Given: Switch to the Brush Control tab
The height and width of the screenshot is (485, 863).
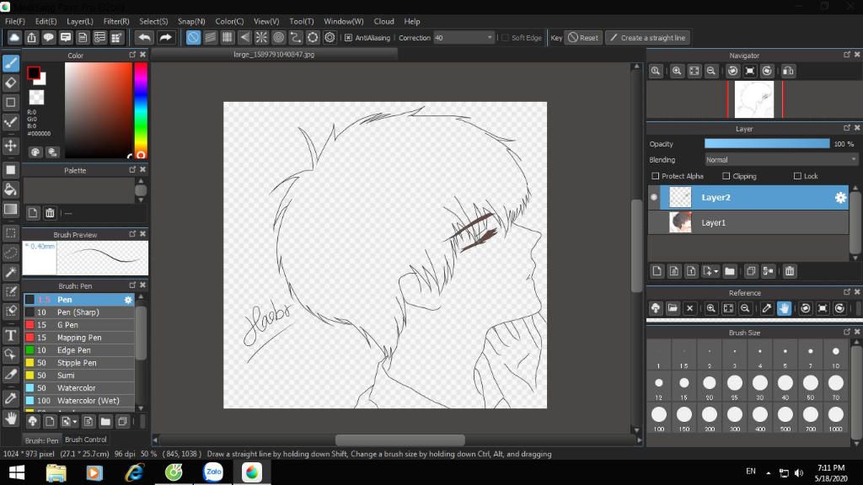Looking at the screenshot, I should click(x=85, y=440).
